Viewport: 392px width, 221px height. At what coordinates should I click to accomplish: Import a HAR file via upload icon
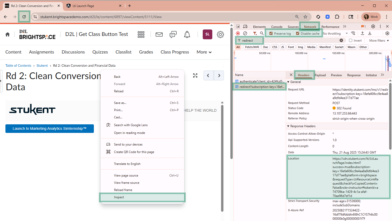(363, 33)
